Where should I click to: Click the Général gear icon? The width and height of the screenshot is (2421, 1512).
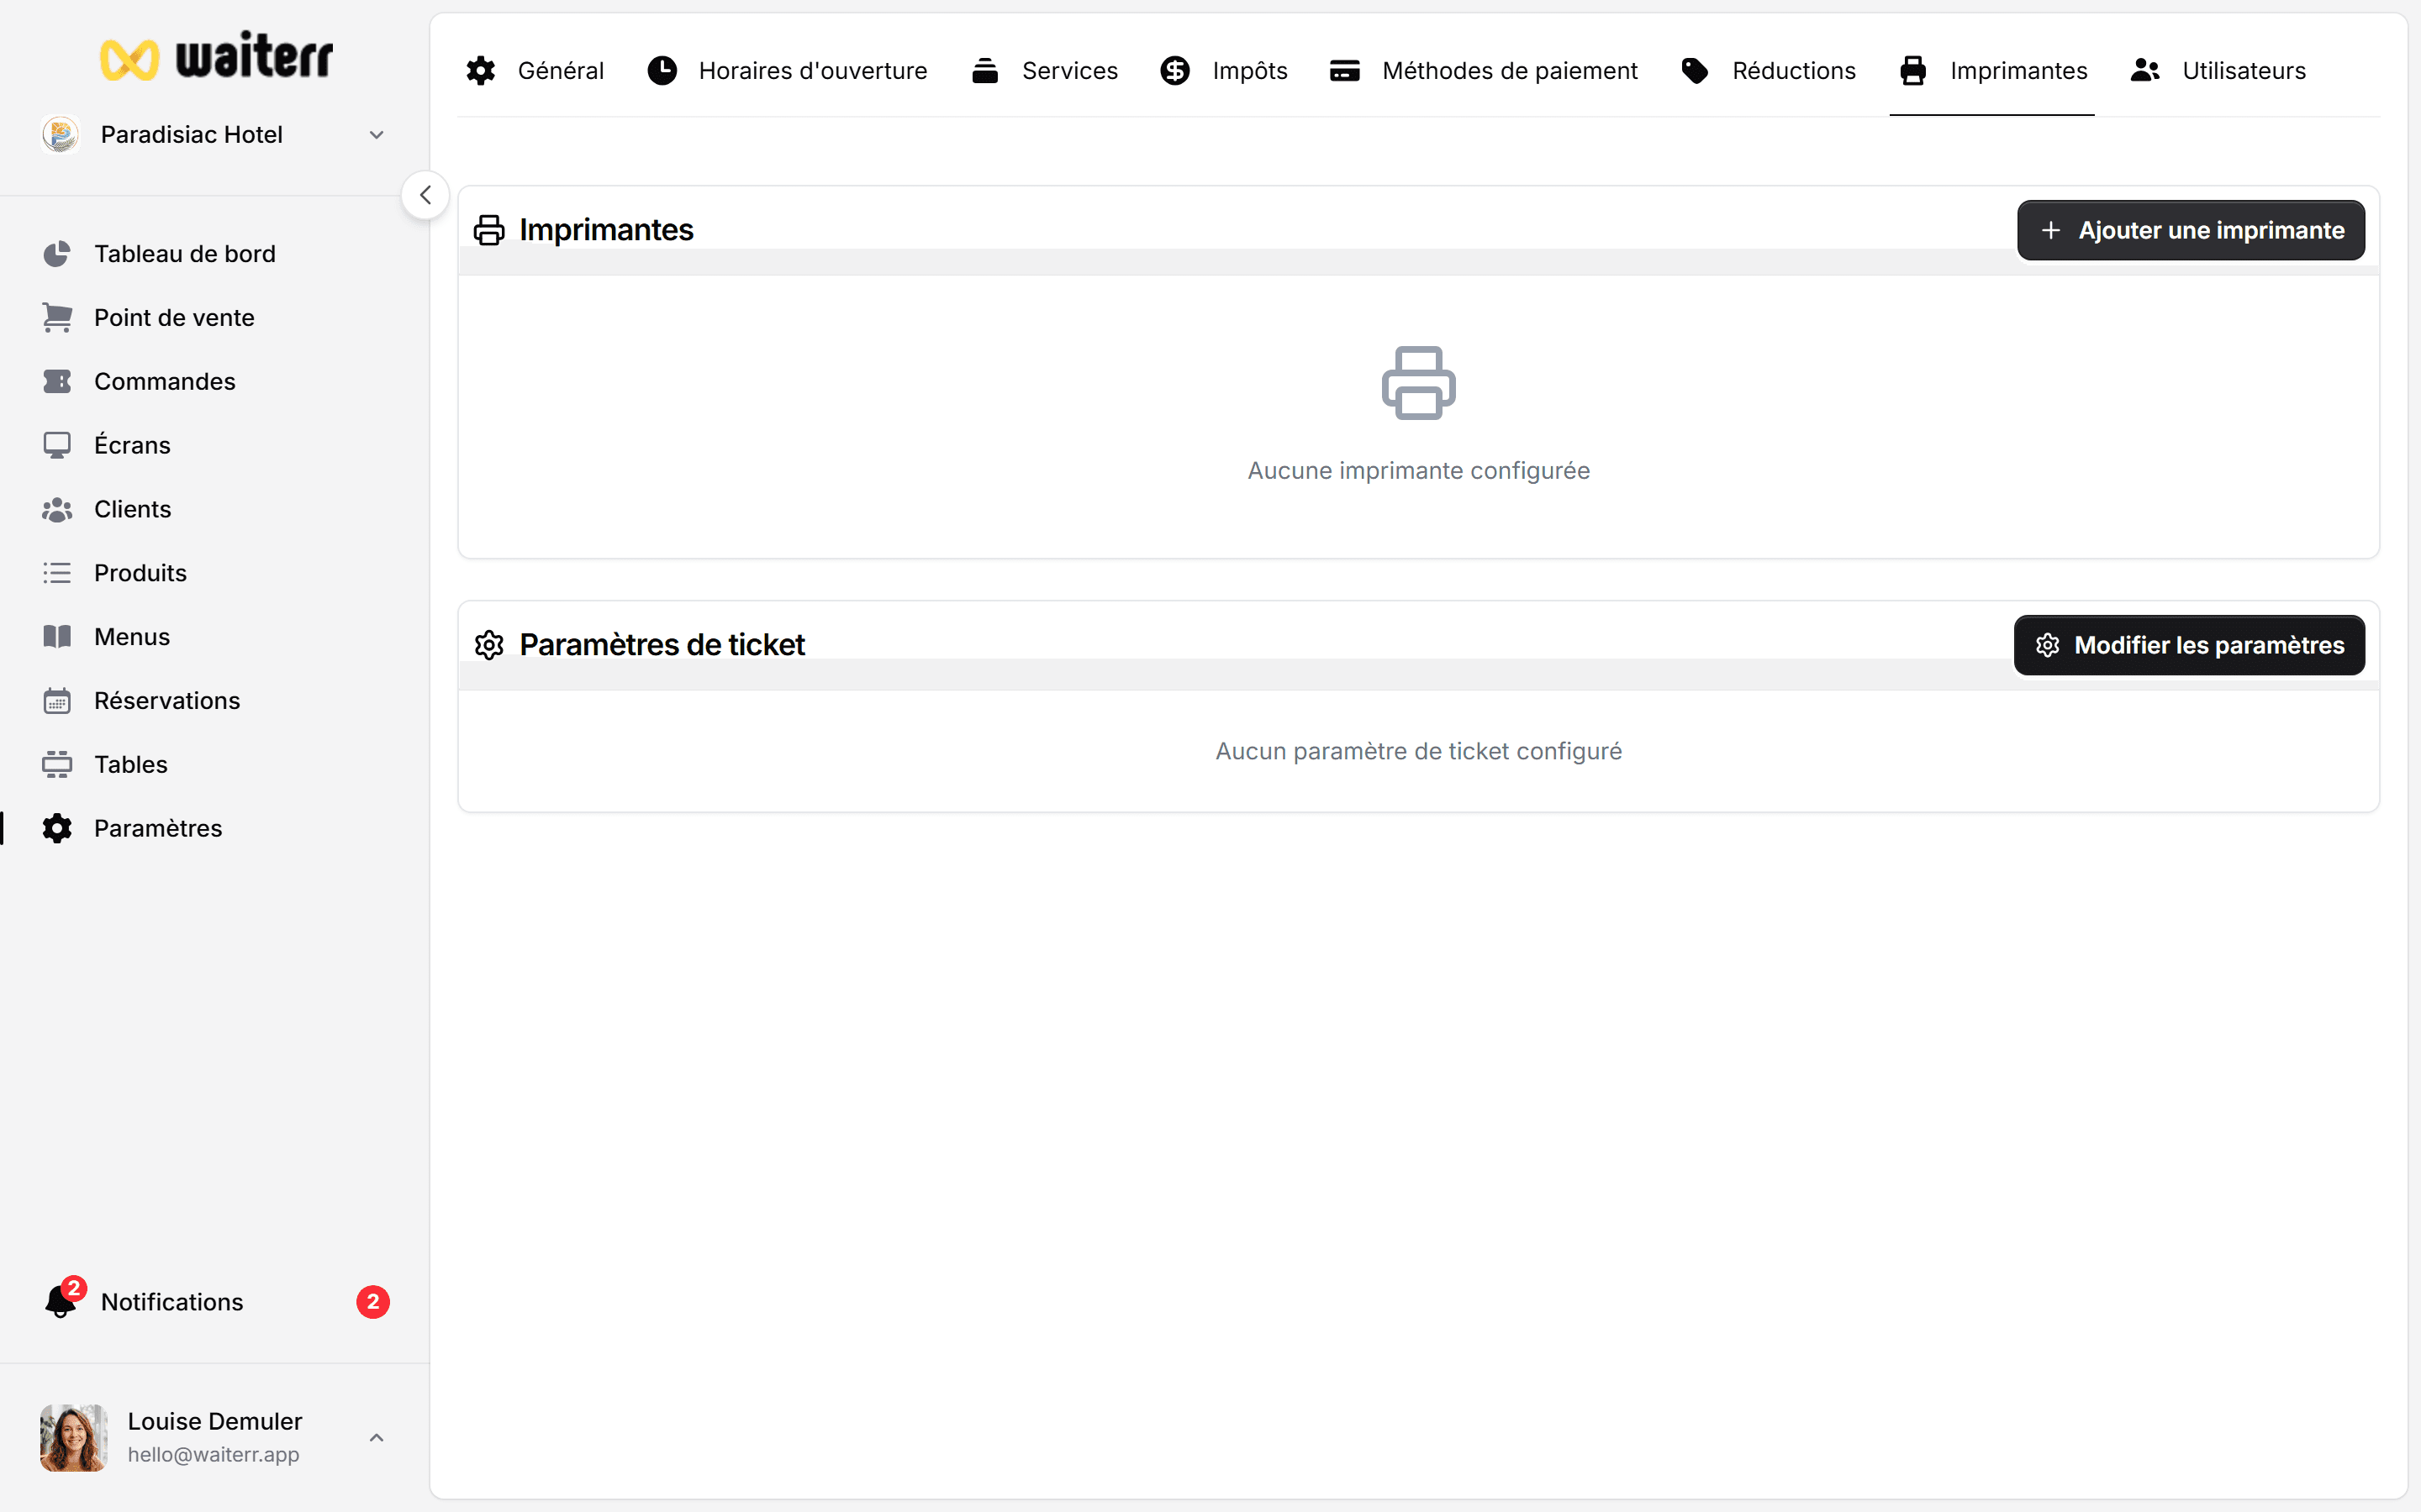pyautogui.click(x=481, y=71)
